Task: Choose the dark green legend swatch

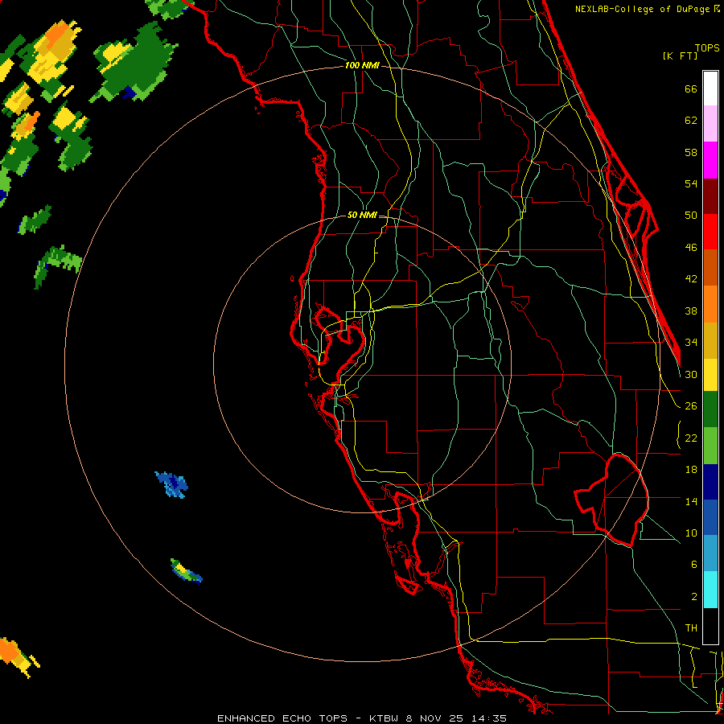Action: [710, 409]
